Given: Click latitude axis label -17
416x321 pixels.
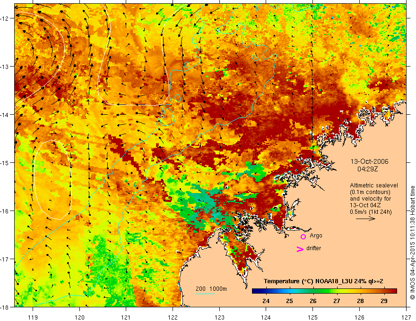Looking at the screenshot, I should [x=5, y=259].
